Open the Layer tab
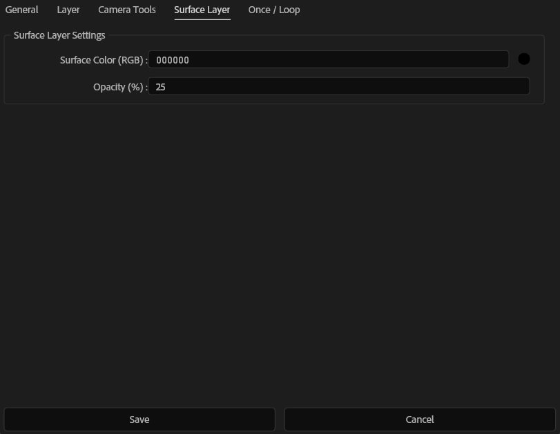 click(x=67, y=10)
